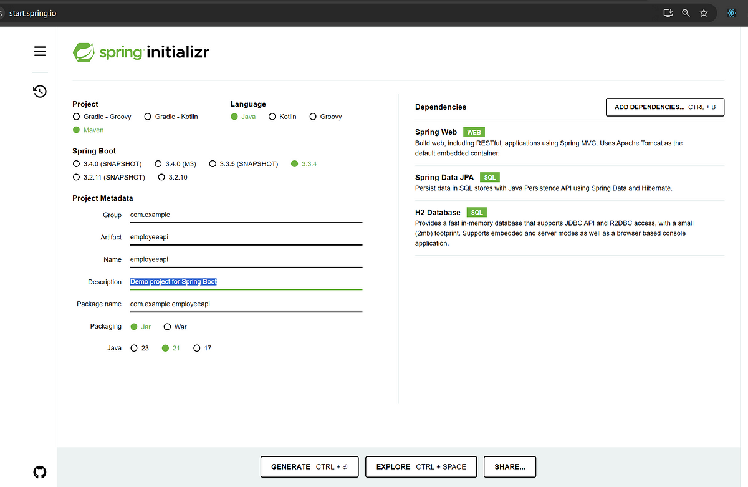Screen dimensions: 748x487
Task: Select Gradle - Kotlin project
Action: [x=171, y=117]
